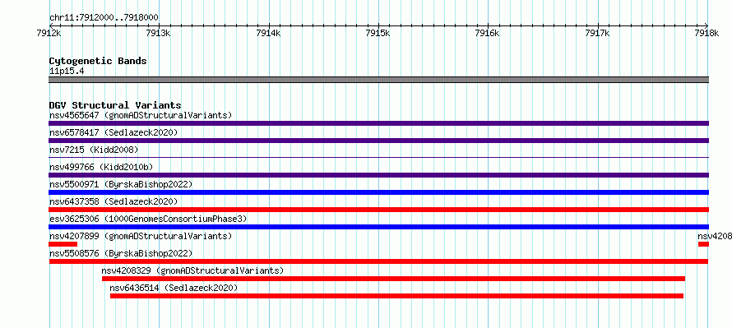
Task: Open variant label nsv5500971 (ByrskaBishop2022)
Action: coord(121,184)
